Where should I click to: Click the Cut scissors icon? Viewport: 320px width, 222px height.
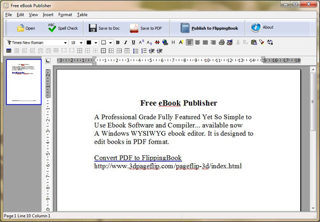(238, 43)
